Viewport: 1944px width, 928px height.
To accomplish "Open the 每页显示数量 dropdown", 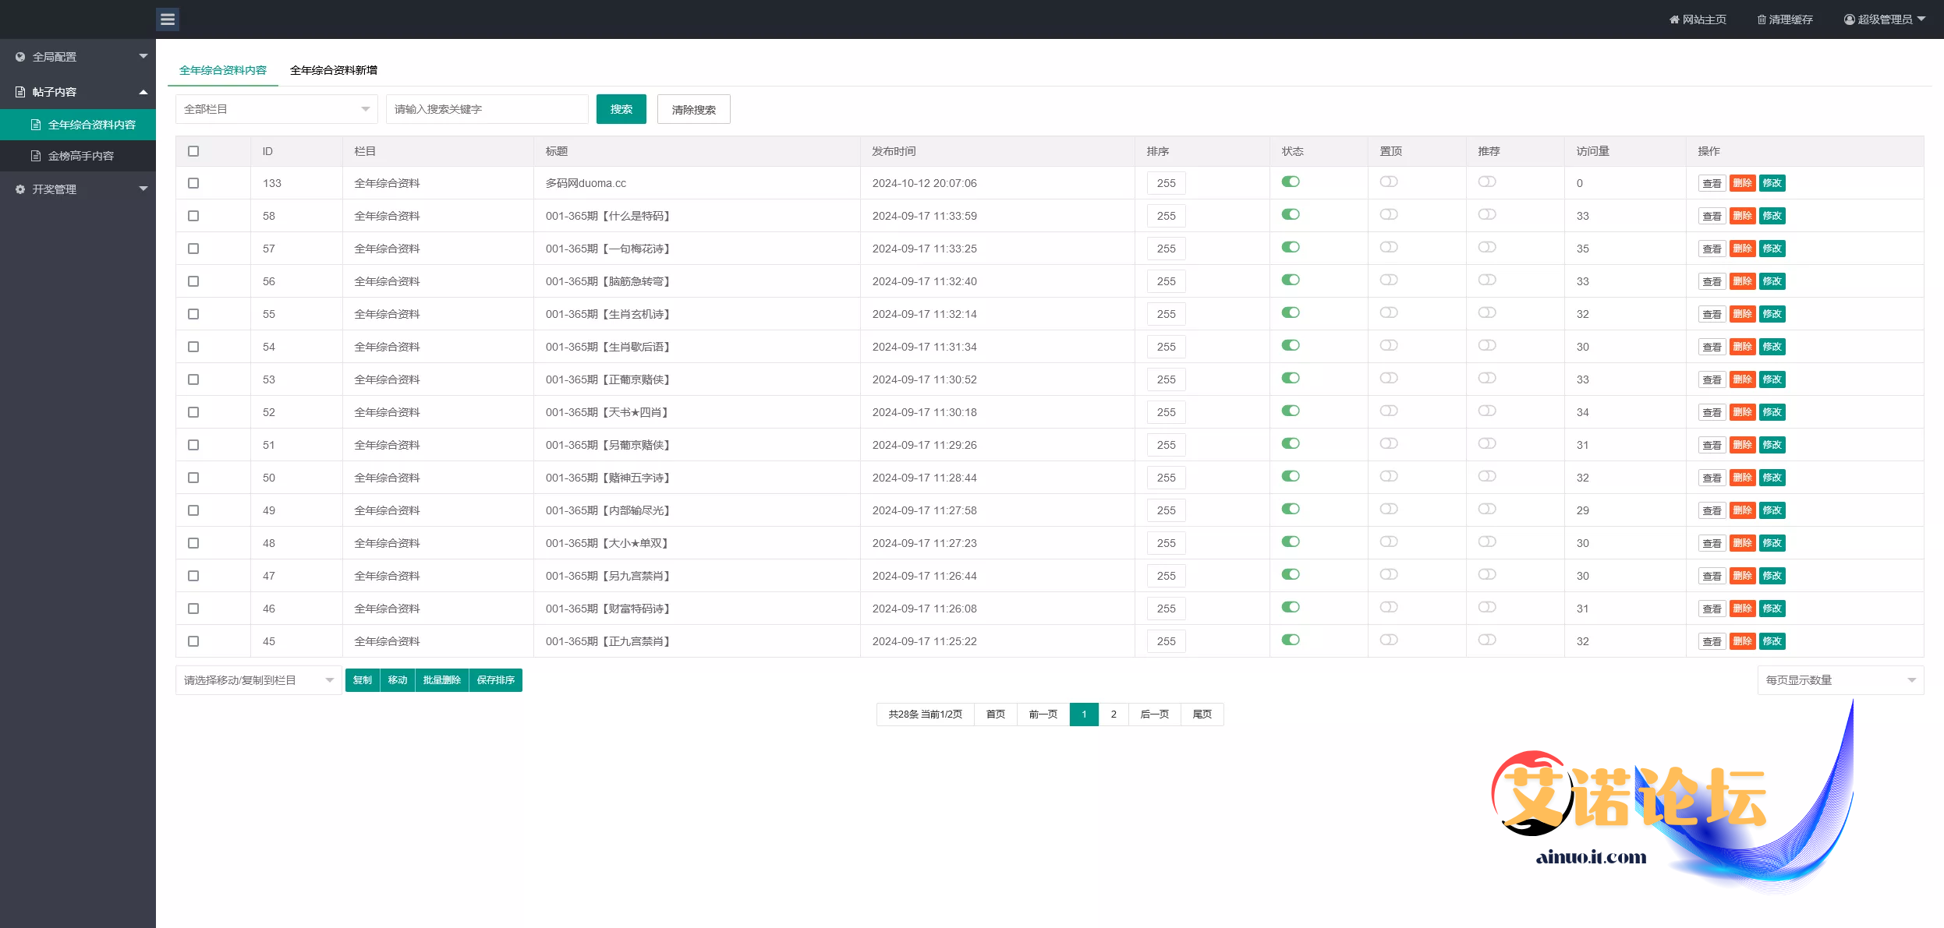I will pos(1840,680).
